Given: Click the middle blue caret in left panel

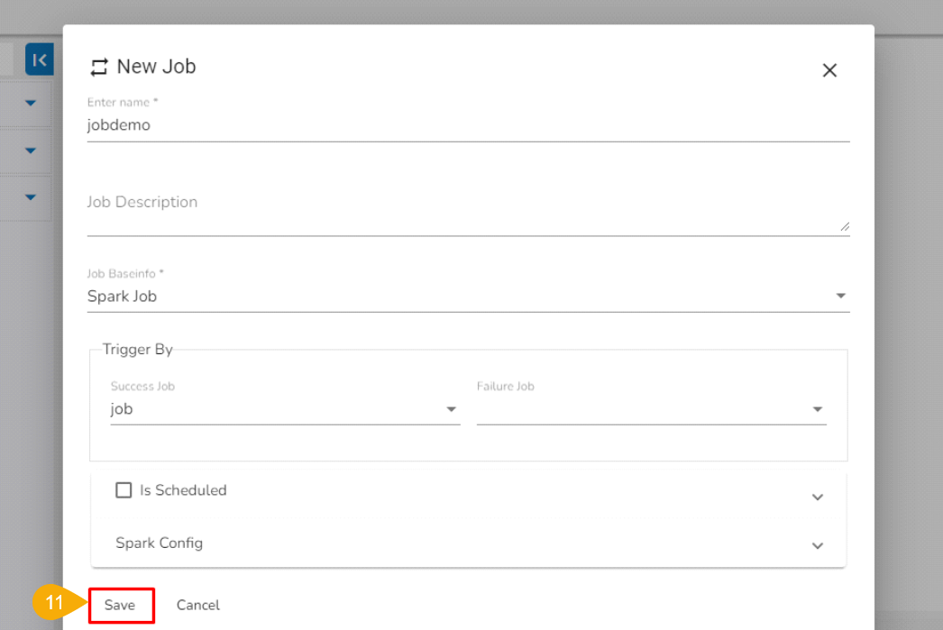Looking at the screenshot, I should (x=31, y=150).
